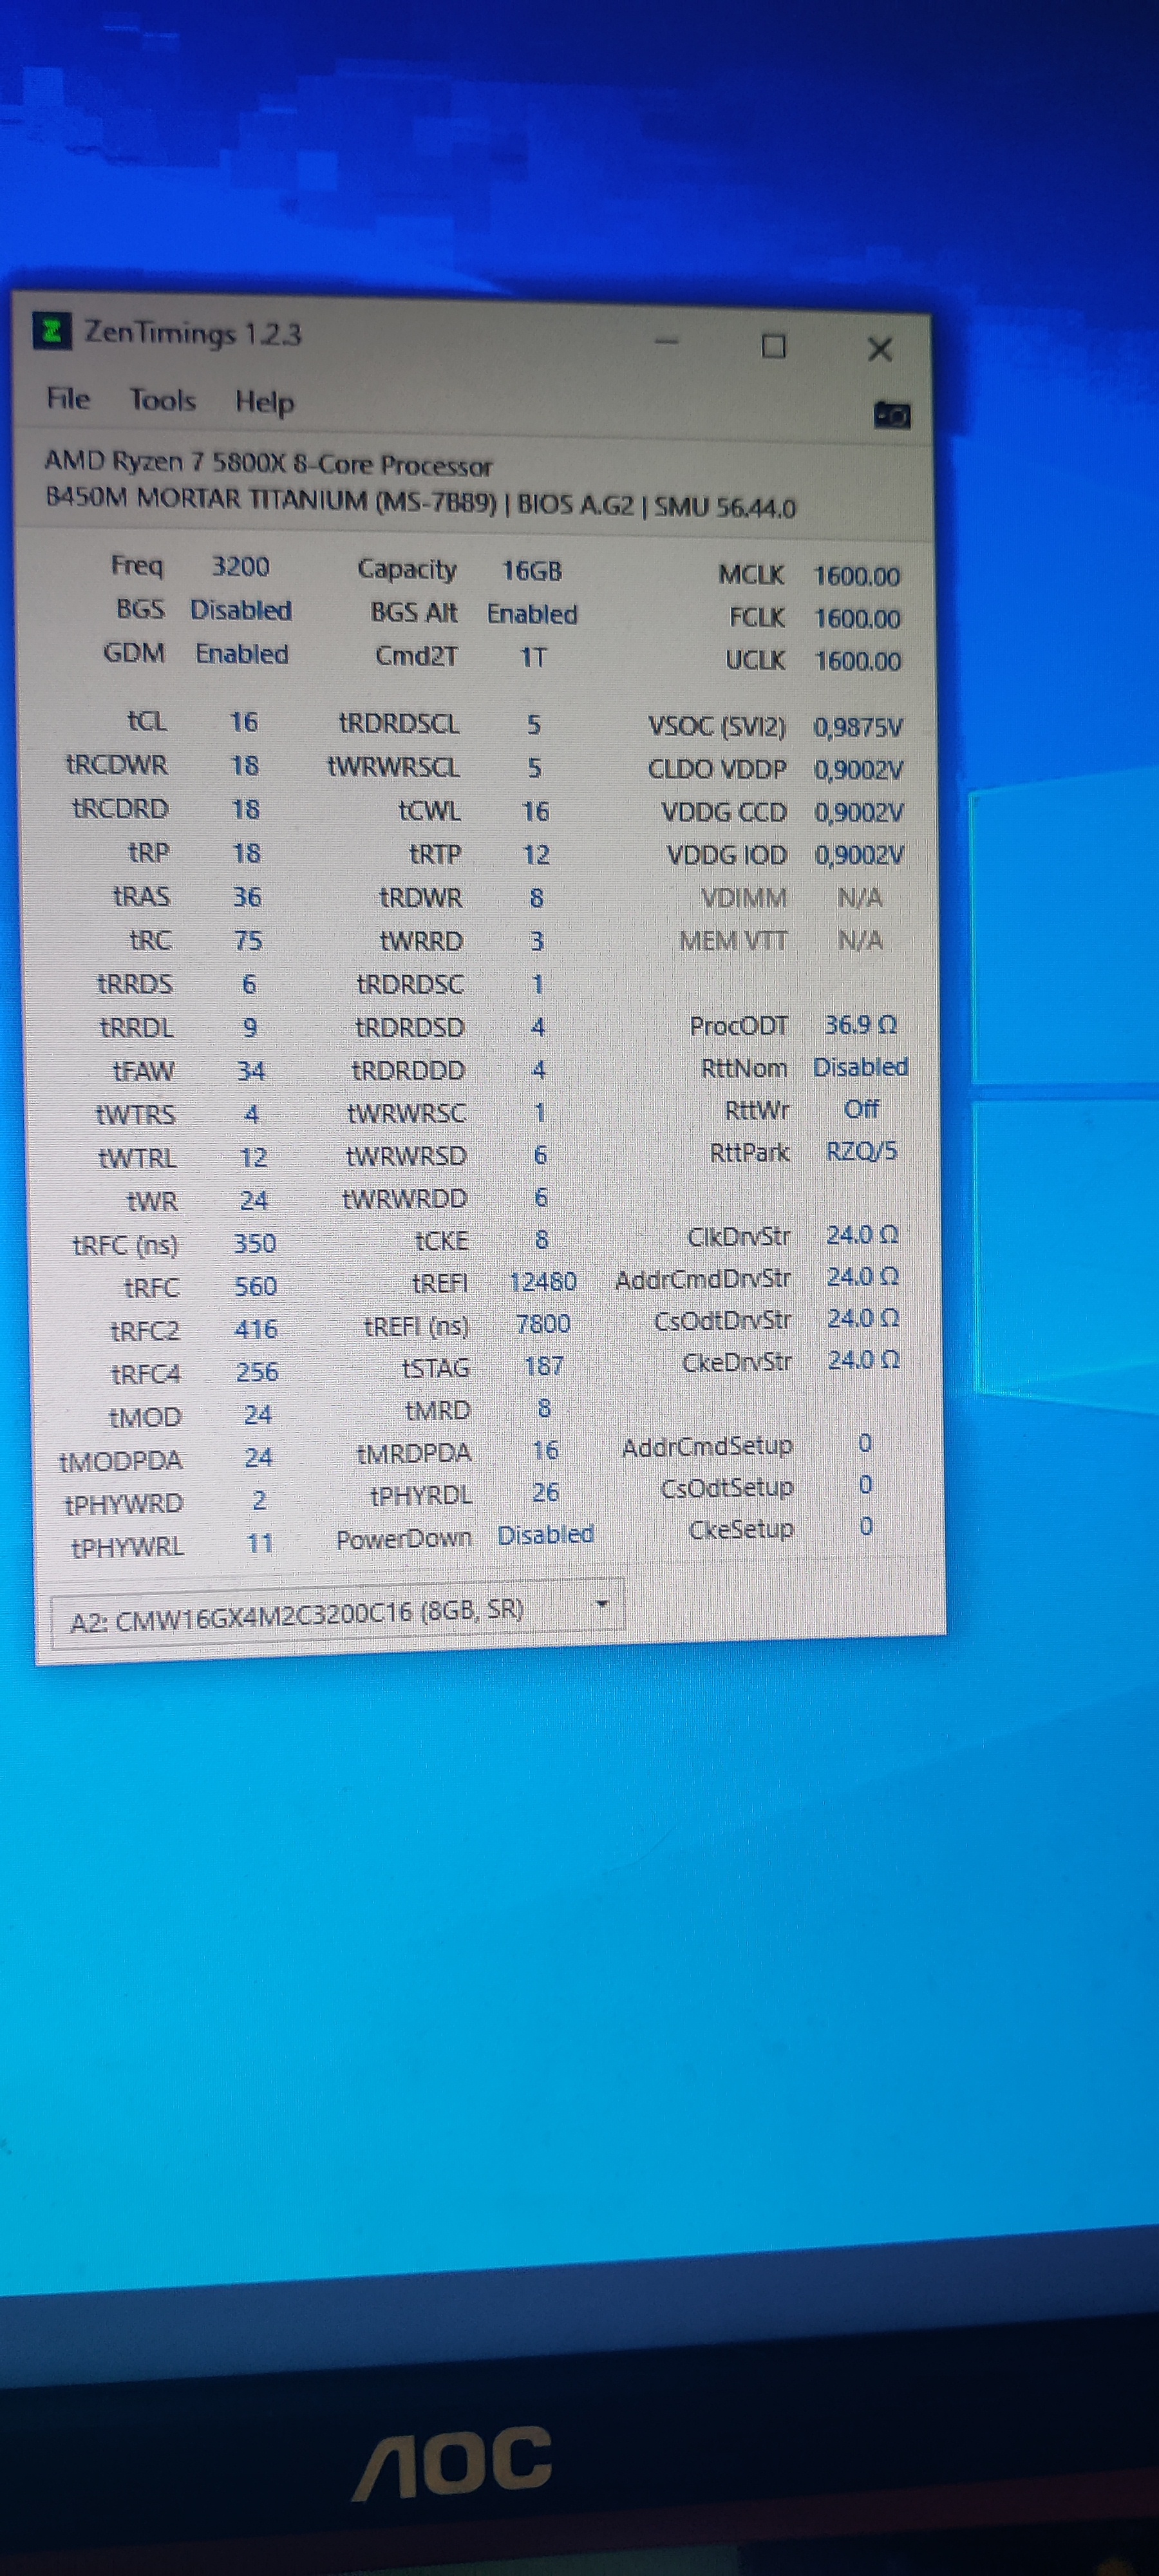Maximize the ZenTimings window

tap(773, 346)
